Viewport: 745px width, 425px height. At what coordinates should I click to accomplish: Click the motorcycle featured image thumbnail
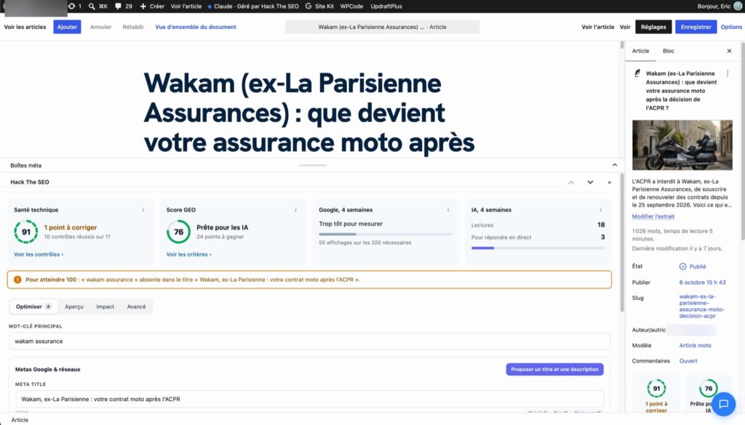tap(682, 145)
